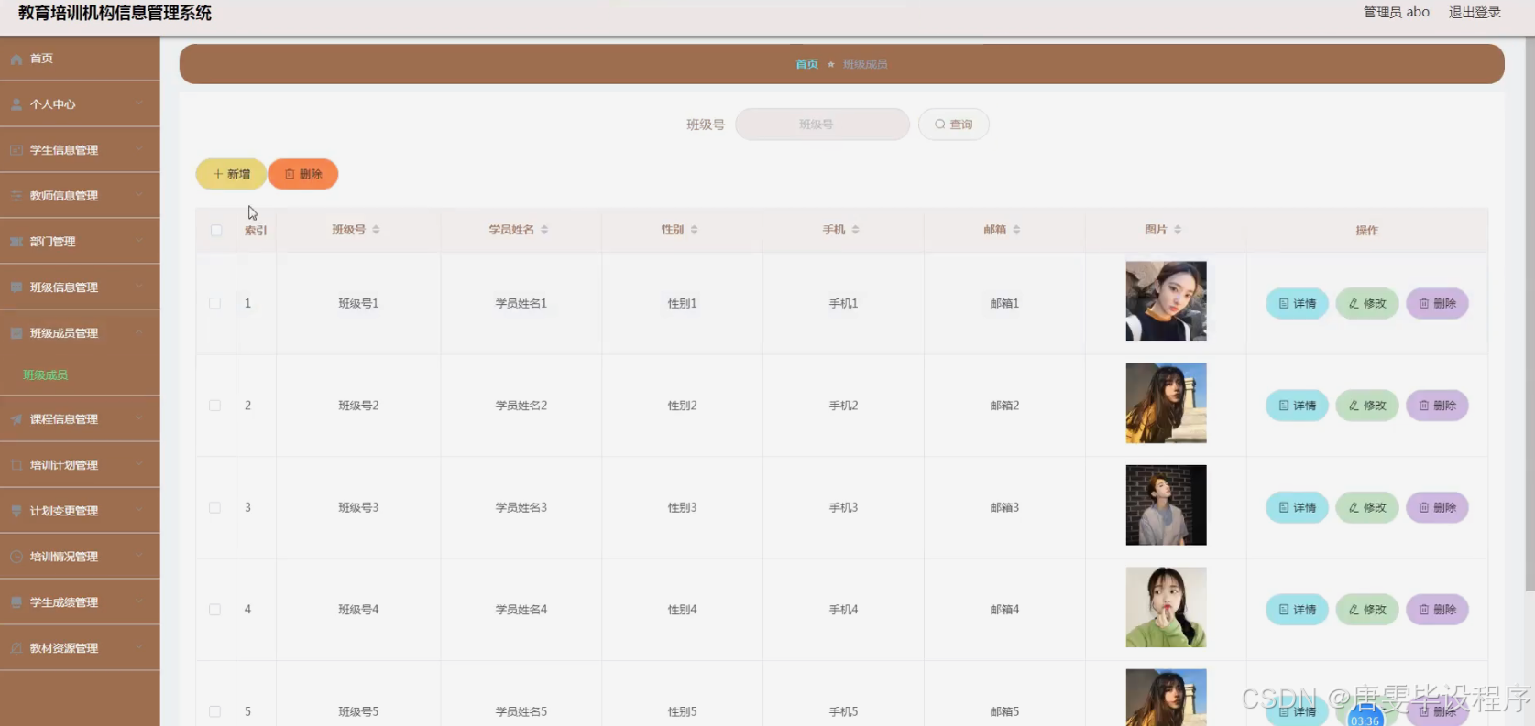Tick the checkbox for row 1
This screenshot has height=726, width=1535.
(215, 303)
